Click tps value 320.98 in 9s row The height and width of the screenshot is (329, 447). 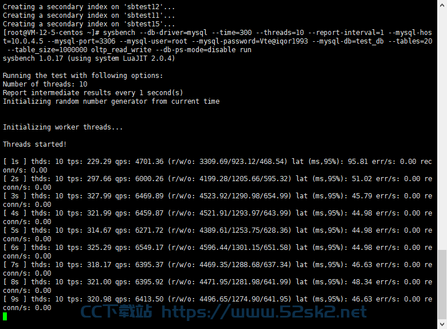point(99,299)
